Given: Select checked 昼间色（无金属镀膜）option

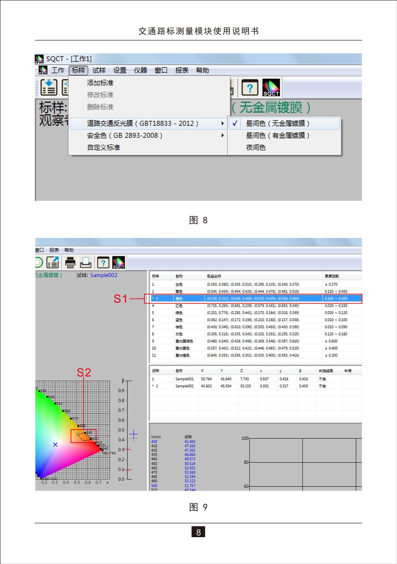Looking at the screenshot, I should pos(277,124).
